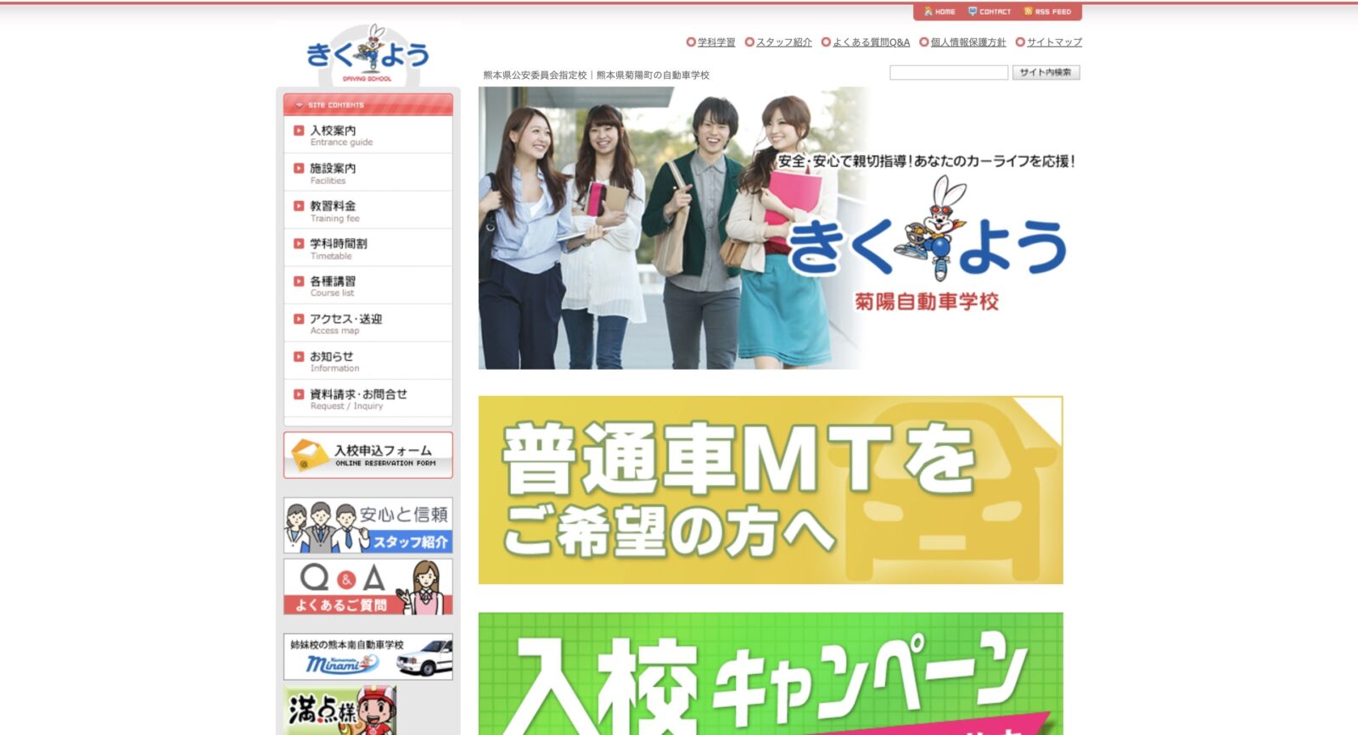This screenshot has width=1358, height=735.
Task: Click the red arrow icon beside 入校案内
Action: [x=299, y=131]
